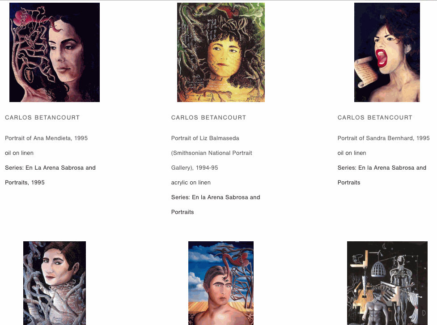Open the dark surreal birdcage painting
This screenshot has width=437, height=325.
[x=387, y=283]
